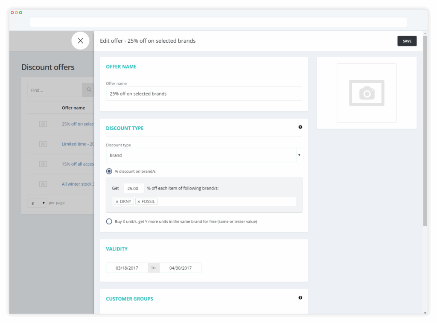Click the Offer name text field
Screen dimensions: 437x323
204,93
